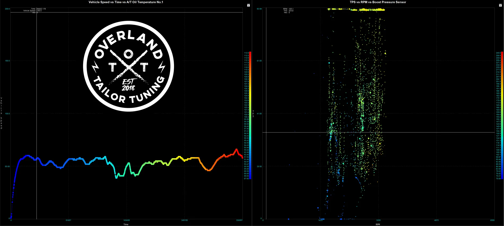Click the 'Vehicle Speed : 195.5' readout
The width and height of the screenshot is (504, 226).
tap(32, 11)
